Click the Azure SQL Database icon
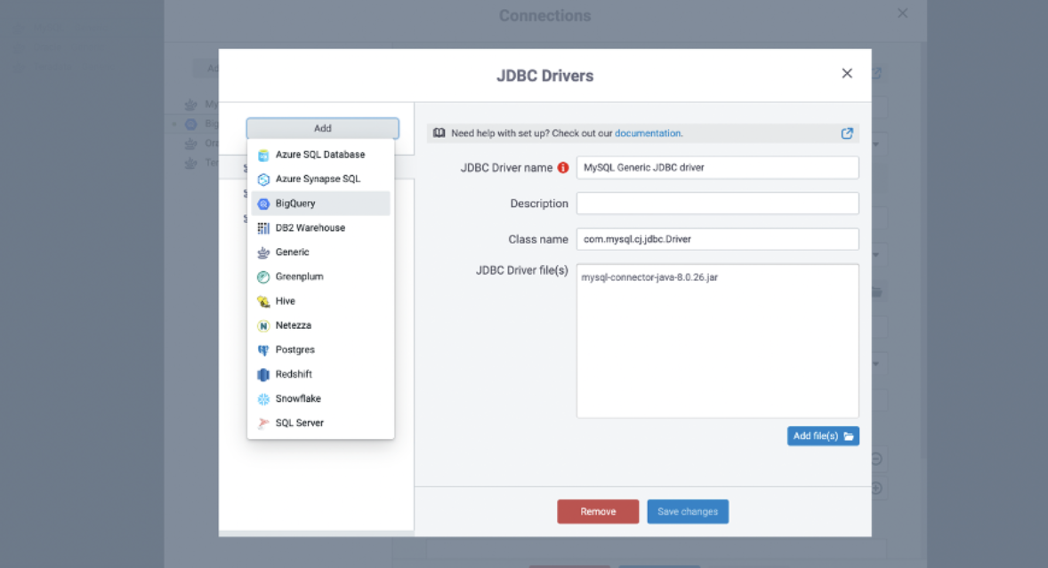The width and height of the screenshot is (1048, 568). tap(263, 155)
